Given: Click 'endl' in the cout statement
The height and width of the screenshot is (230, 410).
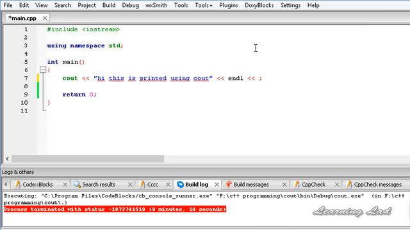Looking at the screenshot, I should click(236, 78).
